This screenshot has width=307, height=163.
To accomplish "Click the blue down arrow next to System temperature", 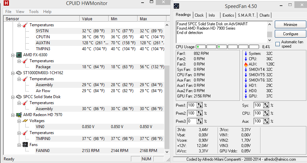I will click(x=246, y=54).
